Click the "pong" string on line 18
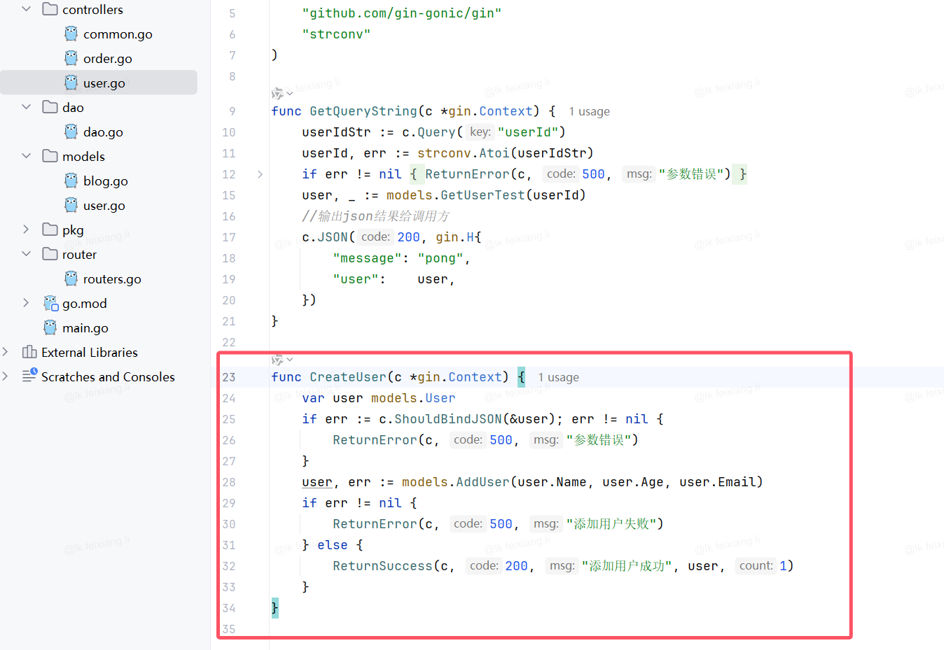944x650 pixels. (x=440, y=258)
